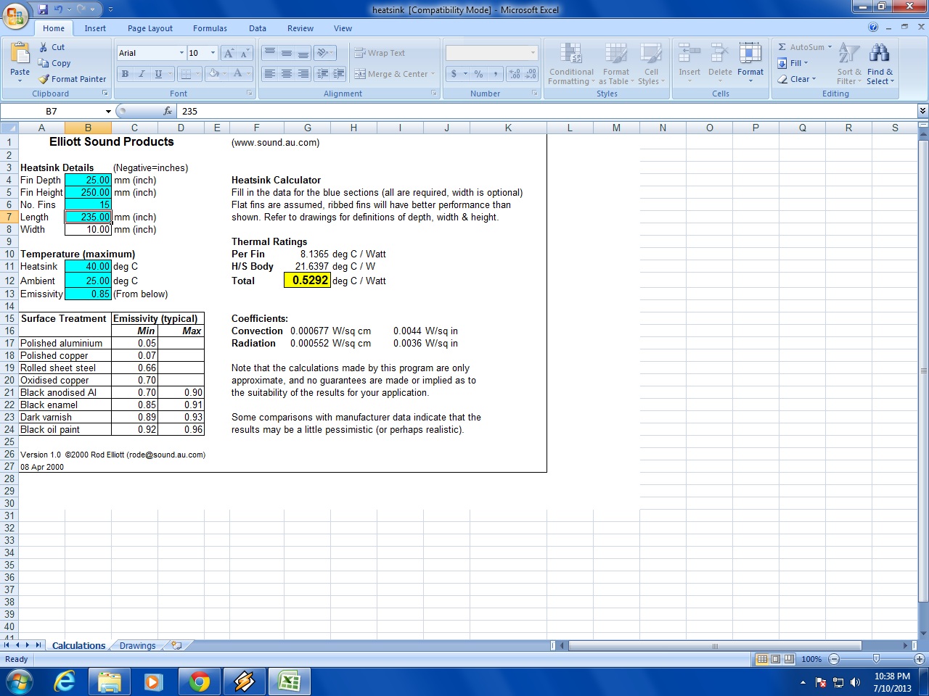929x696 pixels.
Task: Click the Paste clipboard icon
Action: [x=20, y=53]
